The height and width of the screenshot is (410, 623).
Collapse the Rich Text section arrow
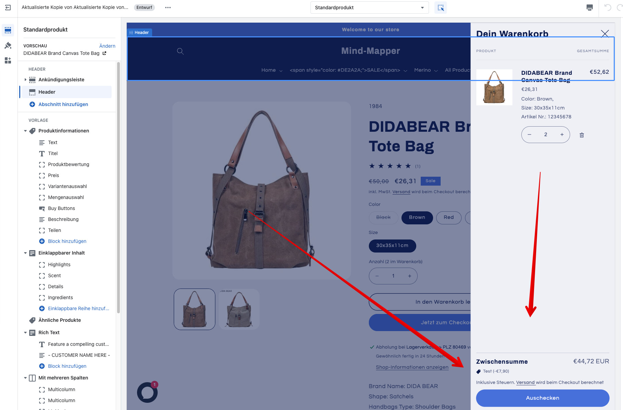tap(25, 332)
